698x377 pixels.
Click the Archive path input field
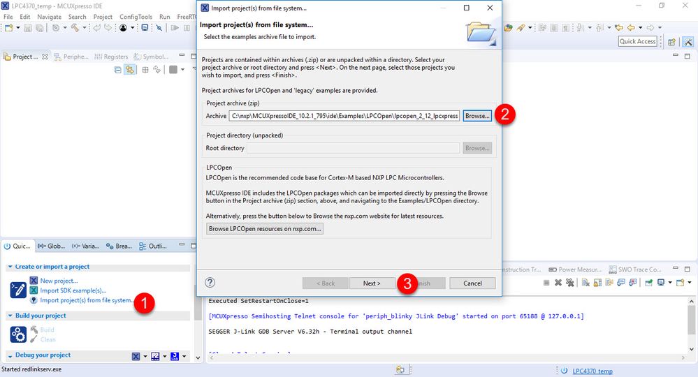pyautogui.click(x=344, y=116)
